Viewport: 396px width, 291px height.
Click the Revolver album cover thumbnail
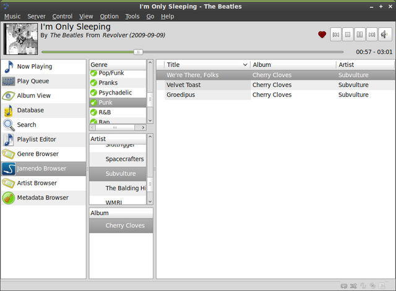tap(20, 39)
